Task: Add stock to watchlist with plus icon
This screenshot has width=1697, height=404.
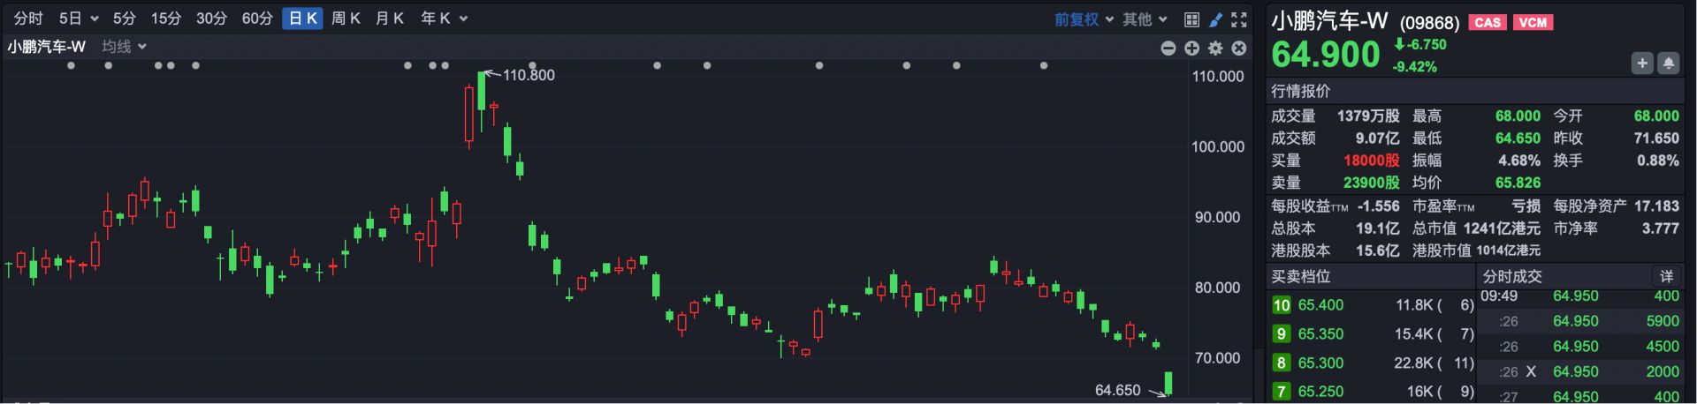Action: click(x=1642, y=63)
